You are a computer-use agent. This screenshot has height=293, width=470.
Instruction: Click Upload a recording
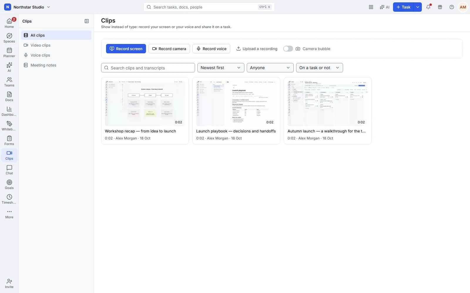pyautogui.click(x=257, y=49)
